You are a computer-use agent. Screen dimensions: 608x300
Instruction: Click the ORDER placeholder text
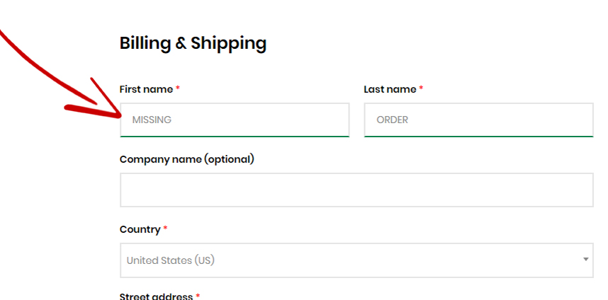[x=392, y=120]
